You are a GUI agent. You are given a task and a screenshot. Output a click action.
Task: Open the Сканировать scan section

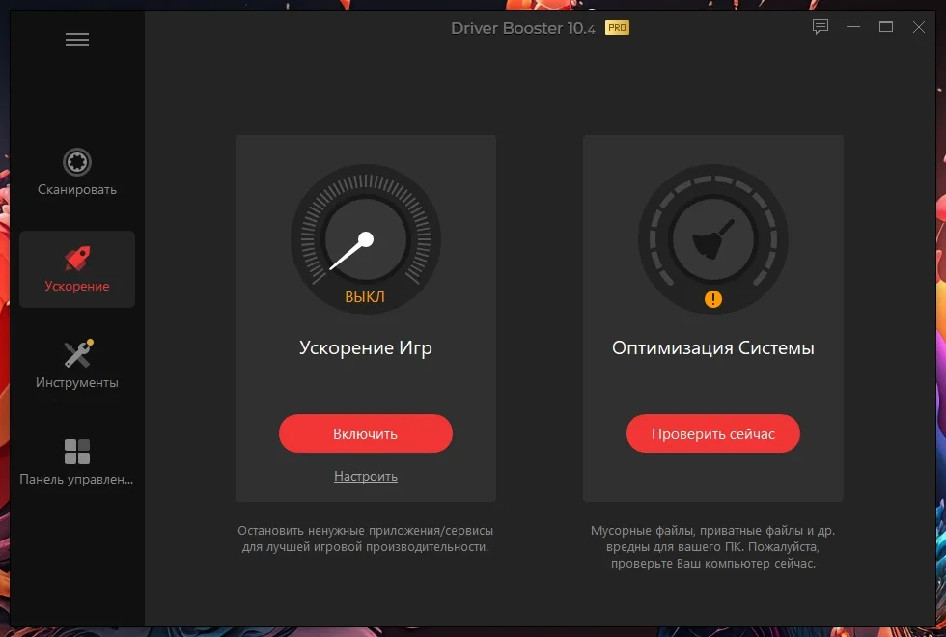pos(77,172)
